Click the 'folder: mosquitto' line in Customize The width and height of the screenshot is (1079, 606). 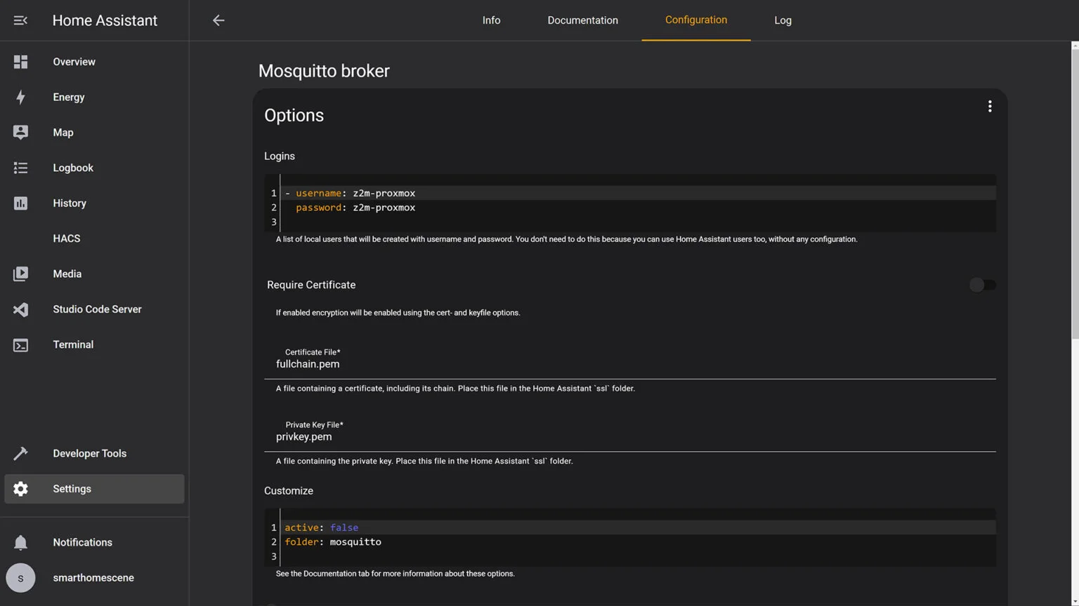(638, 542)
